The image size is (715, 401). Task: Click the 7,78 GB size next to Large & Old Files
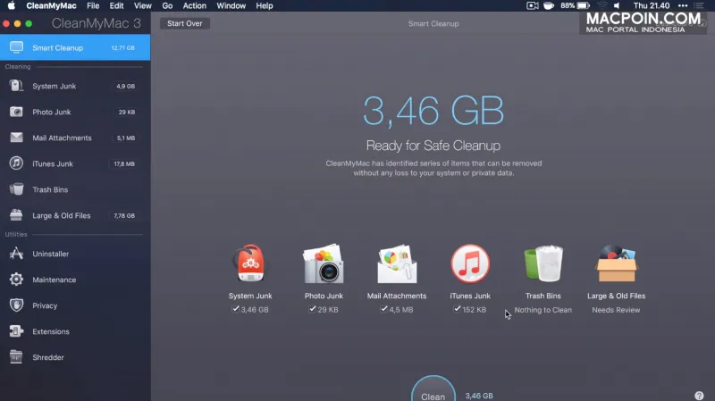point(124,215)
